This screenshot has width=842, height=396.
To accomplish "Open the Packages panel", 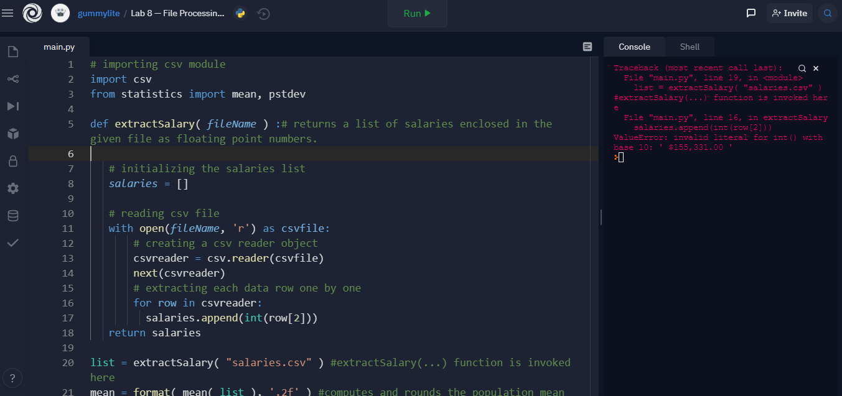I will point(12,133).
